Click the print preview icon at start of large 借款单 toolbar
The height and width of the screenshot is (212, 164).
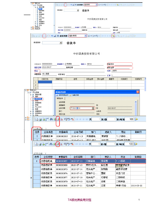point(33,36)
